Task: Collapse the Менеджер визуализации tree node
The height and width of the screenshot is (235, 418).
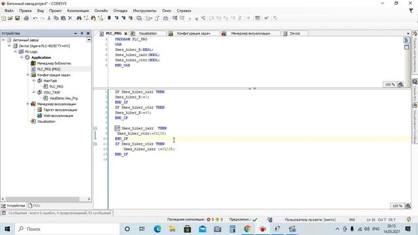Action: [x=27, y=104]
